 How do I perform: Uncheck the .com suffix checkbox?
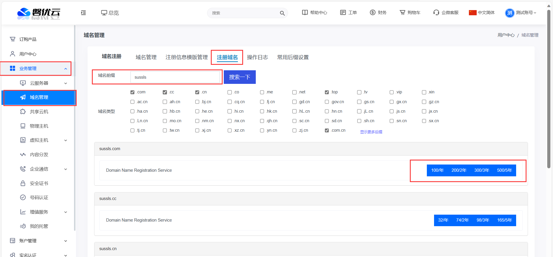click(132, 92)
